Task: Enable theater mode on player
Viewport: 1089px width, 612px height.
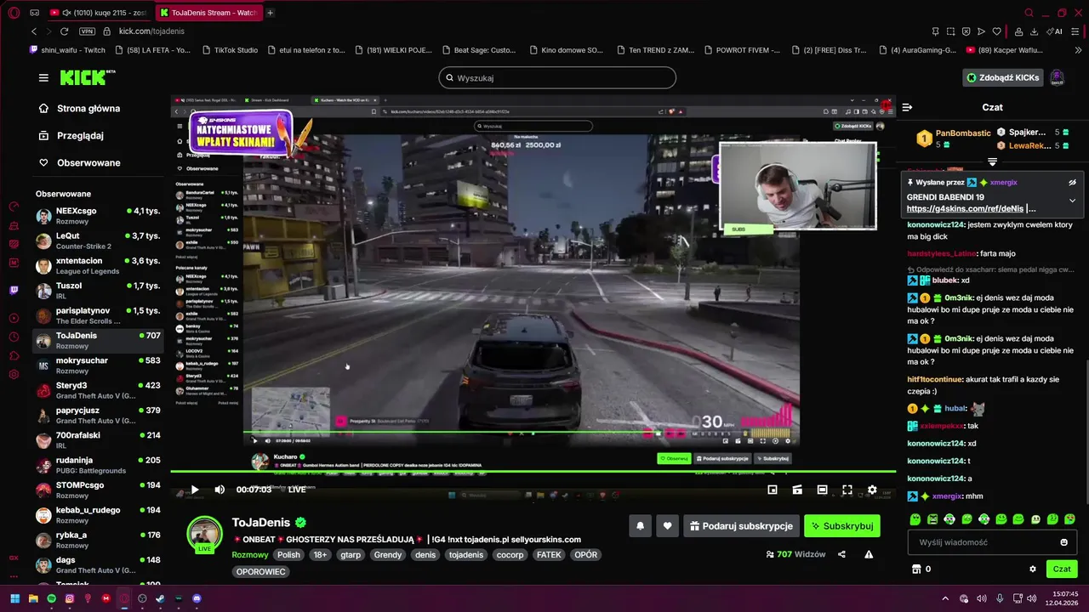Action: coord(822,490)
